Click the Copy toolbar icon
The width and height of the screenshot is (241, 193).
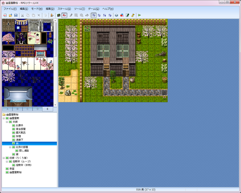tap(28, 15)
